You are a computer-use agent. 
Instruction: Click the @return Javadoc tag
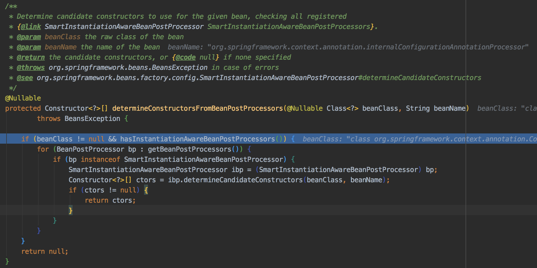pyautogui.click(x=31, y=57)
